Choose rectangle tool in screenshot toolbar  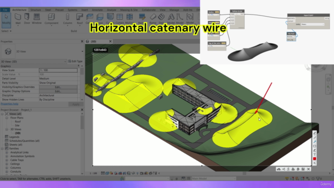(315, 146)
